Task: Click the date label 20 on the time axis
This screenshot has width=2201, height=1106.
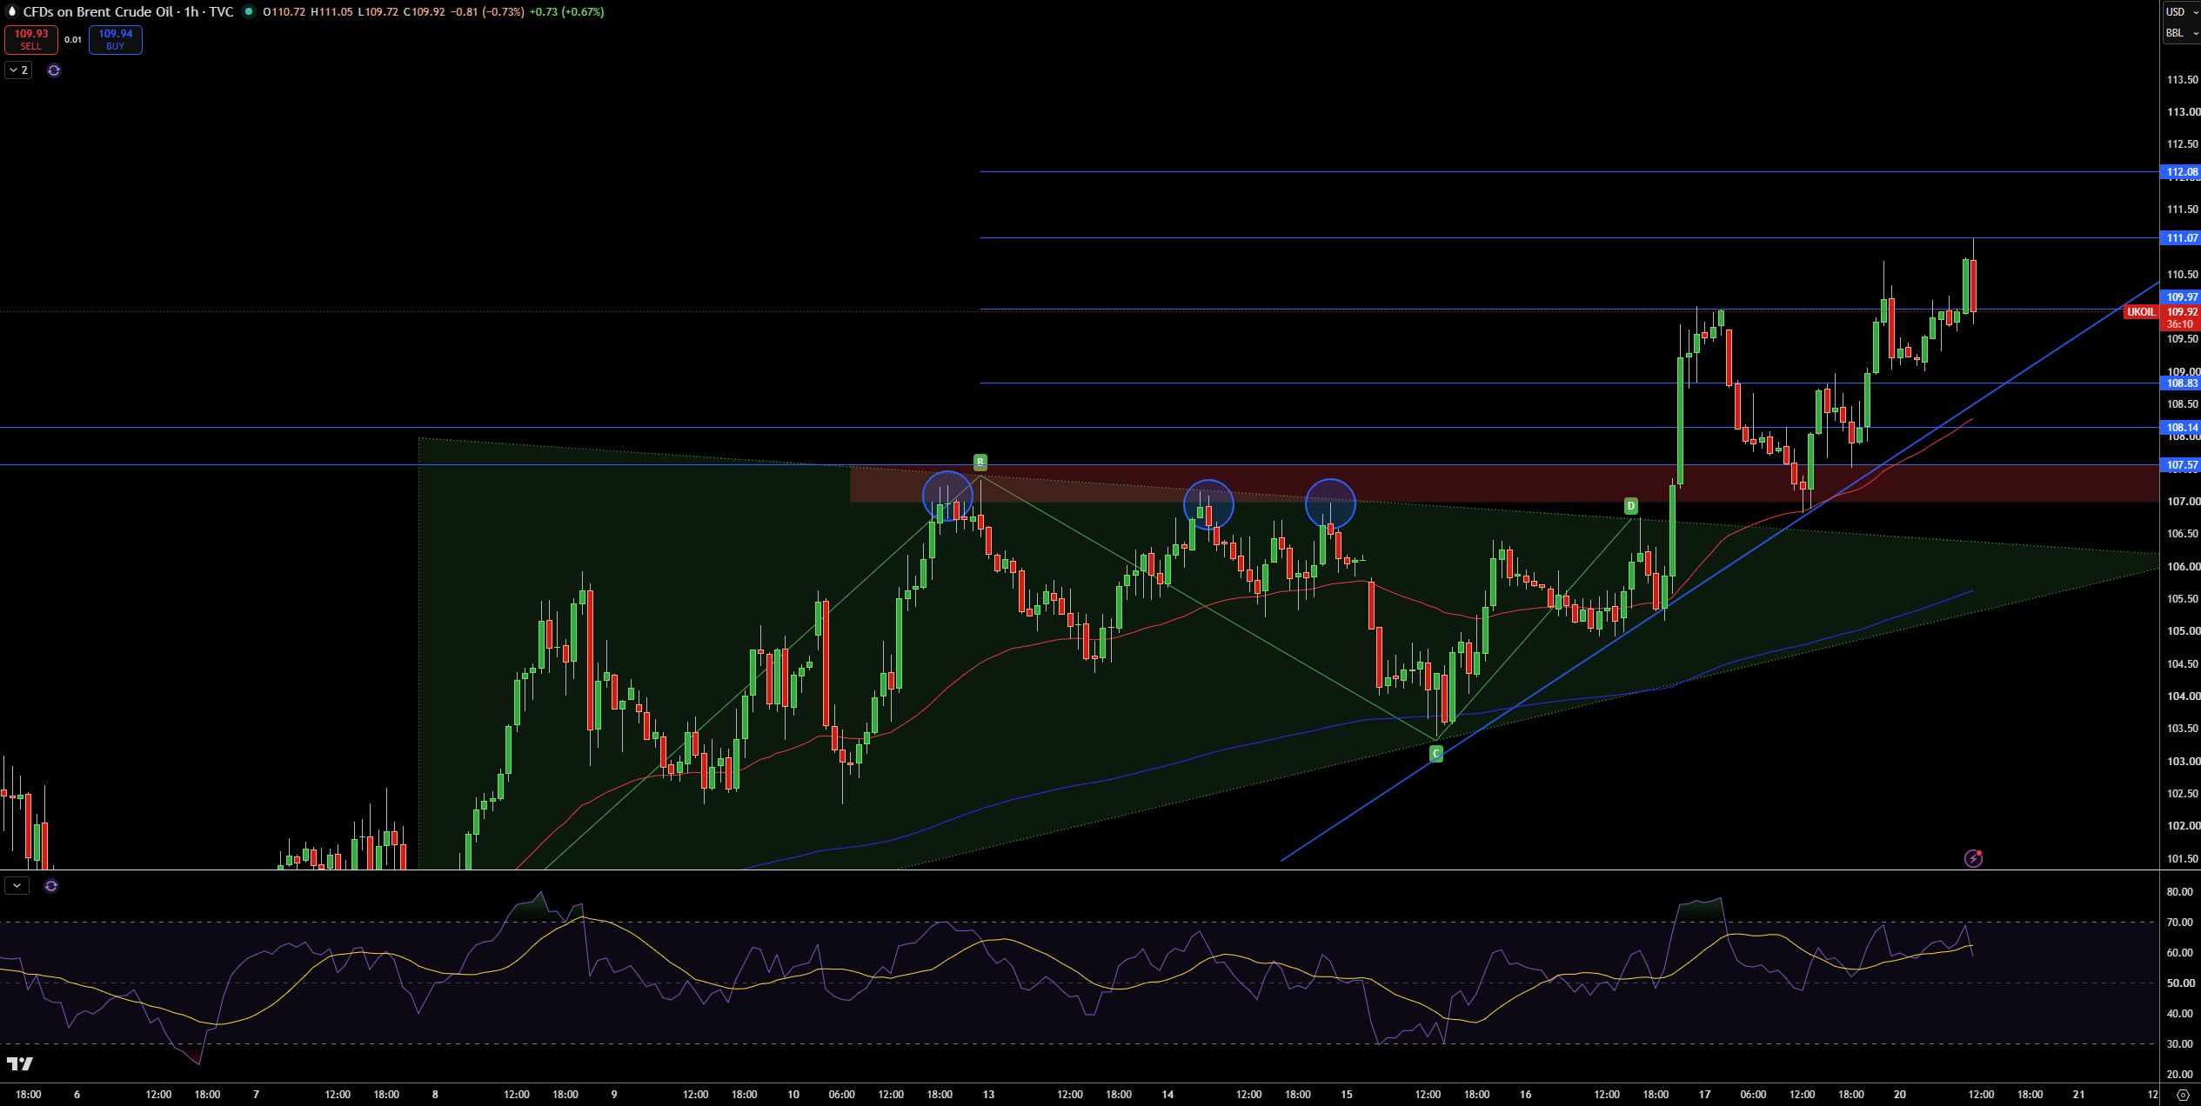Action: click(1900, 1095)
